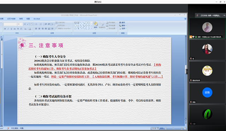Open the Acrobat ribbon tab
226x131 pixels.
[x=37, y=19]
